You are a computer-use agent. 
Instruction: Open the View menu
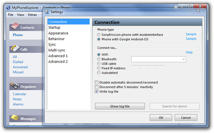pyautogui.click(x=21, y=15)
